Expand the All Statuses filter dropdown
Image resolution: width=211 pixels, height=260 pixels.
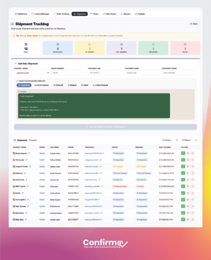(189, 140)
